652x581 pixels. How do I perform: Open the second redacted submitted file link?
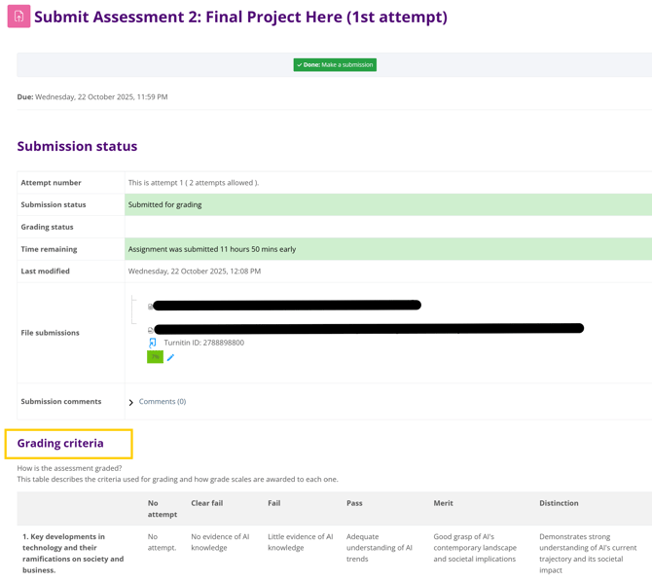tap(368, 329)
